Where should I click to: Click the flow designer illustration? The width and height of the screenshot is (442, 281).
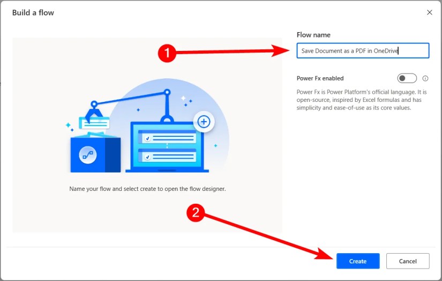(147, 125)
